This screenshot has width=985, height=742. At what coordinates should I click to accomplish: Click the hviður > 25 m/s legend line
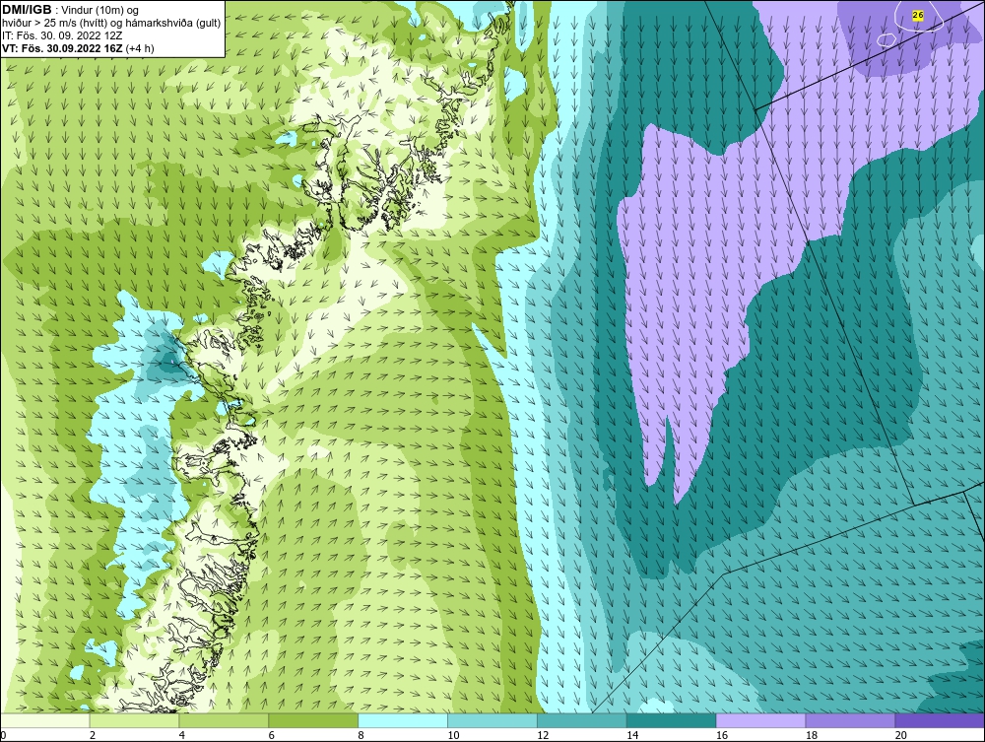coord(111,24)
